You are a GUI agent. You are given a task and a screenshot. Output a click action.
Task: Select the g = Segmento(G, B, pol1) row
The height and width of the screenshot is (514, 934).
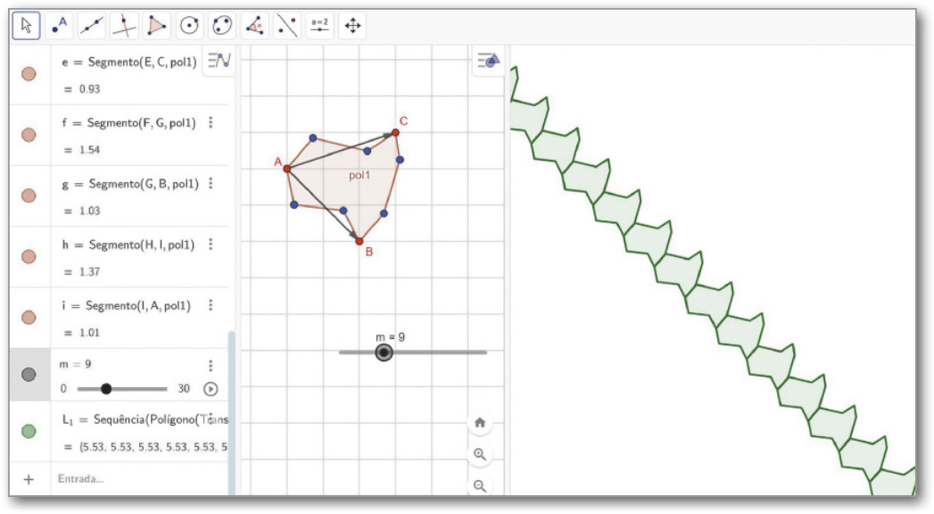pos(120,196)
